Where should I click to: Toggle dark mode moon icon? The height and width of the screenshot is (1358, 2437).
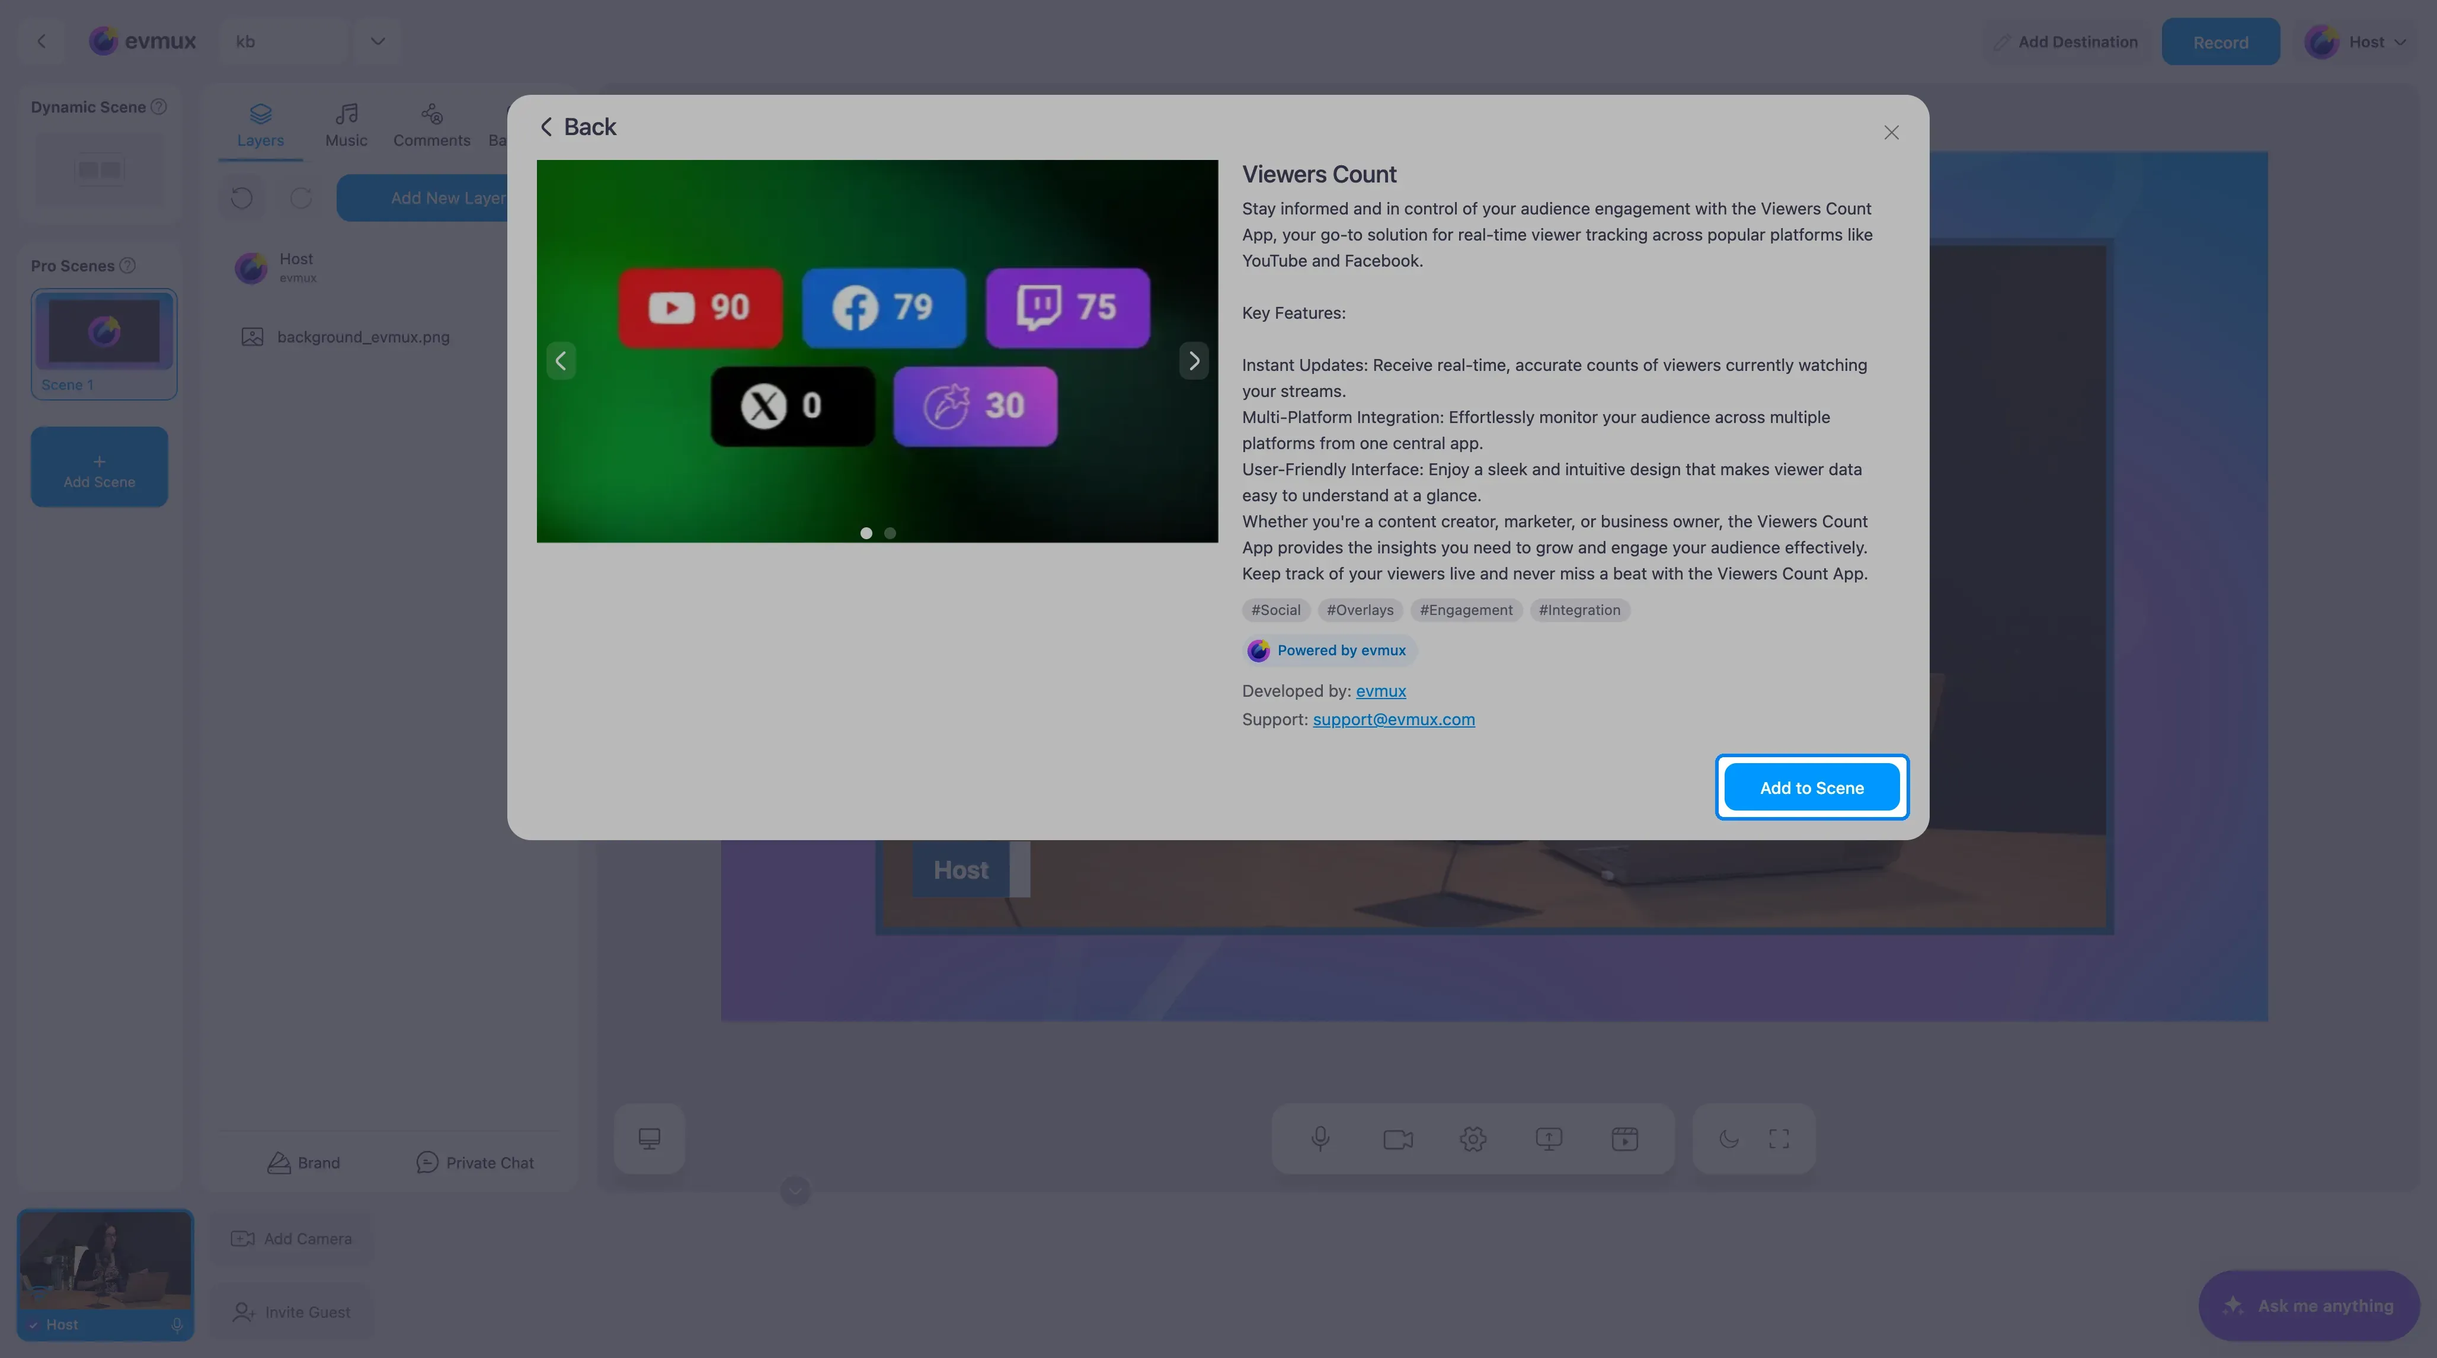coord(1728,1139)
